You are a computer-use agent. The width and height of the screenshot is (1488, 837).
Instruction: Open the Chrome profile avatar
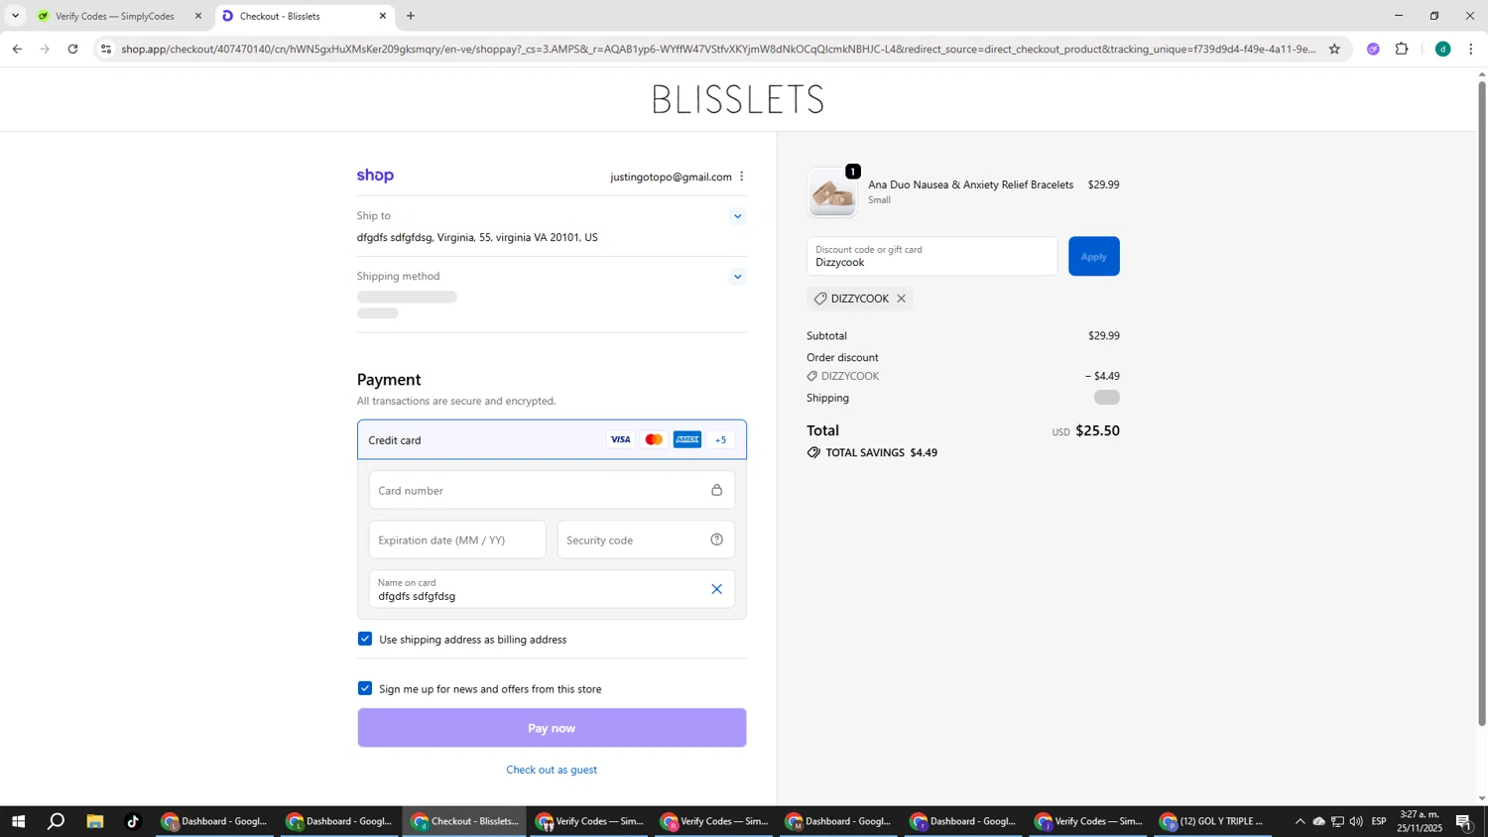pos(1442,49)
